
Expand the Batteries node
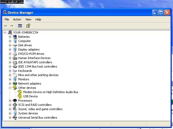coord(10,37)
